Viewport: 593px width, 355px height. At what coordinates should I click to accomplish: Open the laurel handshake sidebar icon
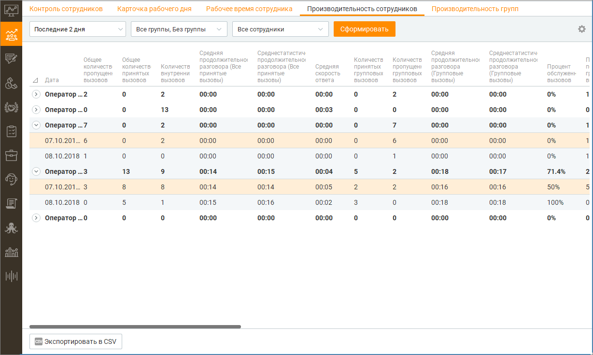pyautogui.click(x=11, y=107)
